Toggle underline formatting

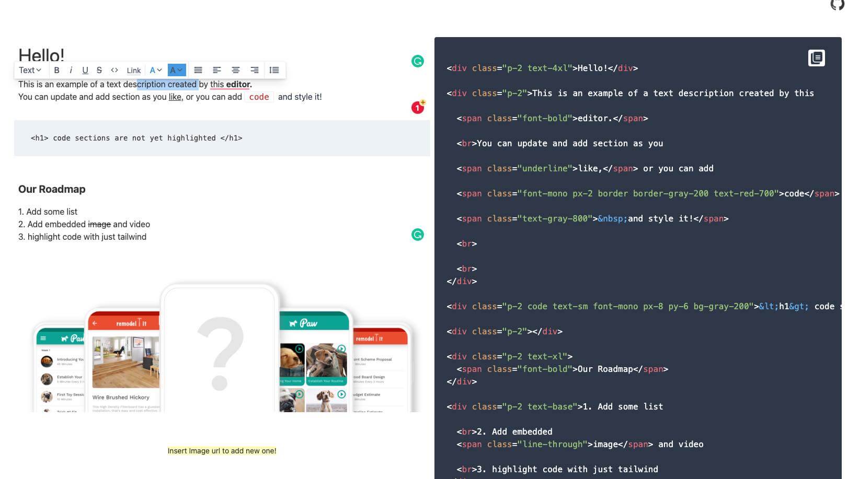pyautogui.click(x=85, y=70)
